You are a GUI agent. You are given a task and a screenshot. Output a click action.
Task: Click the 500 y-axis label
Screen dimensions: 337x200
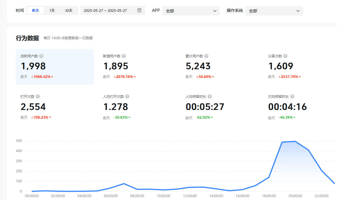[x=19, y=141]
